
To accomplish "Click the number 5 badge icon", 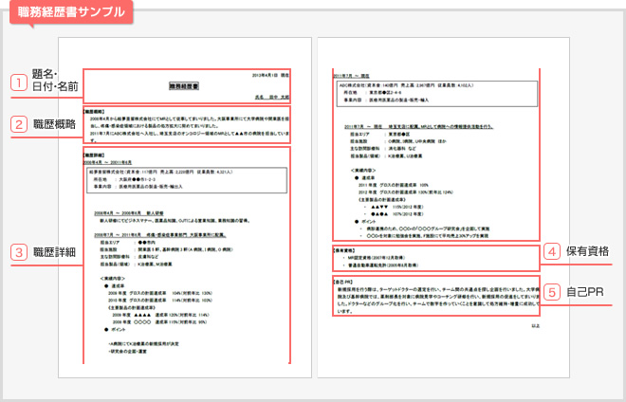I will click(x=552, y=293).
